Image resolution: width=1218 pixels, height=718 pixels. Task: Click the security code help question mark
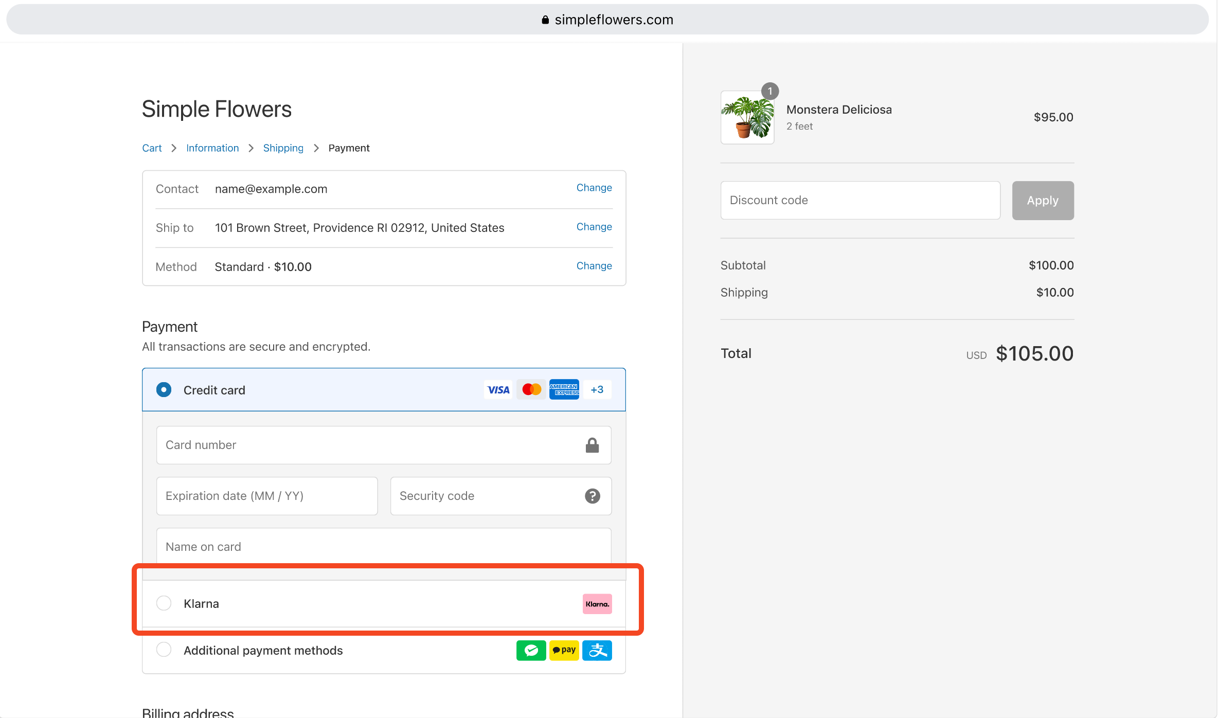coord(593,496)
